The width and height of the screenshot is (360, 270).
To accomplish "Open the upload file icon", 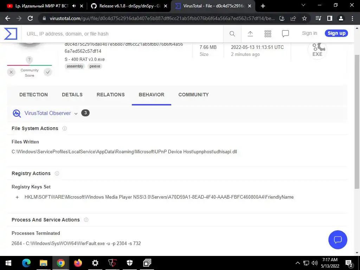I will 250,34.
